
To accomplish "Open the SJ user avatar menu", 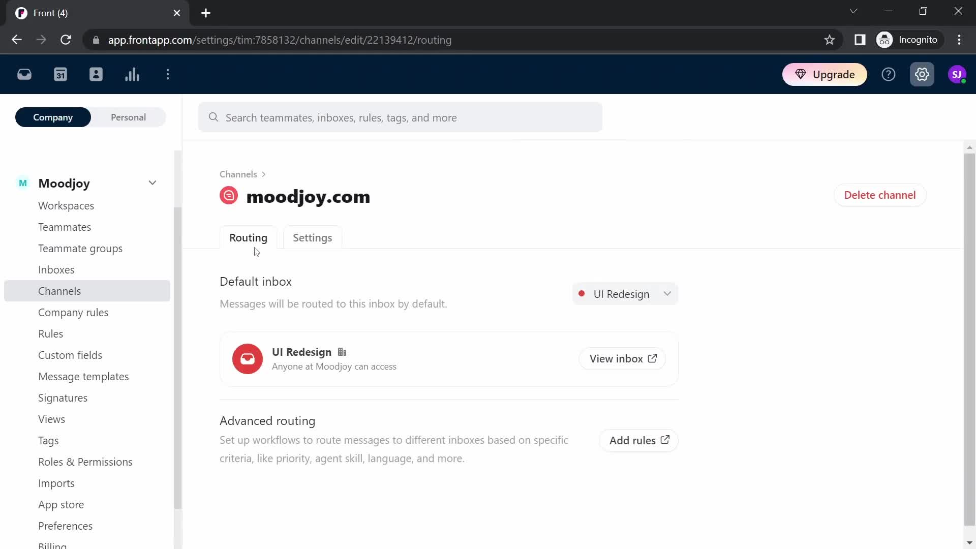I will [957, 75].
